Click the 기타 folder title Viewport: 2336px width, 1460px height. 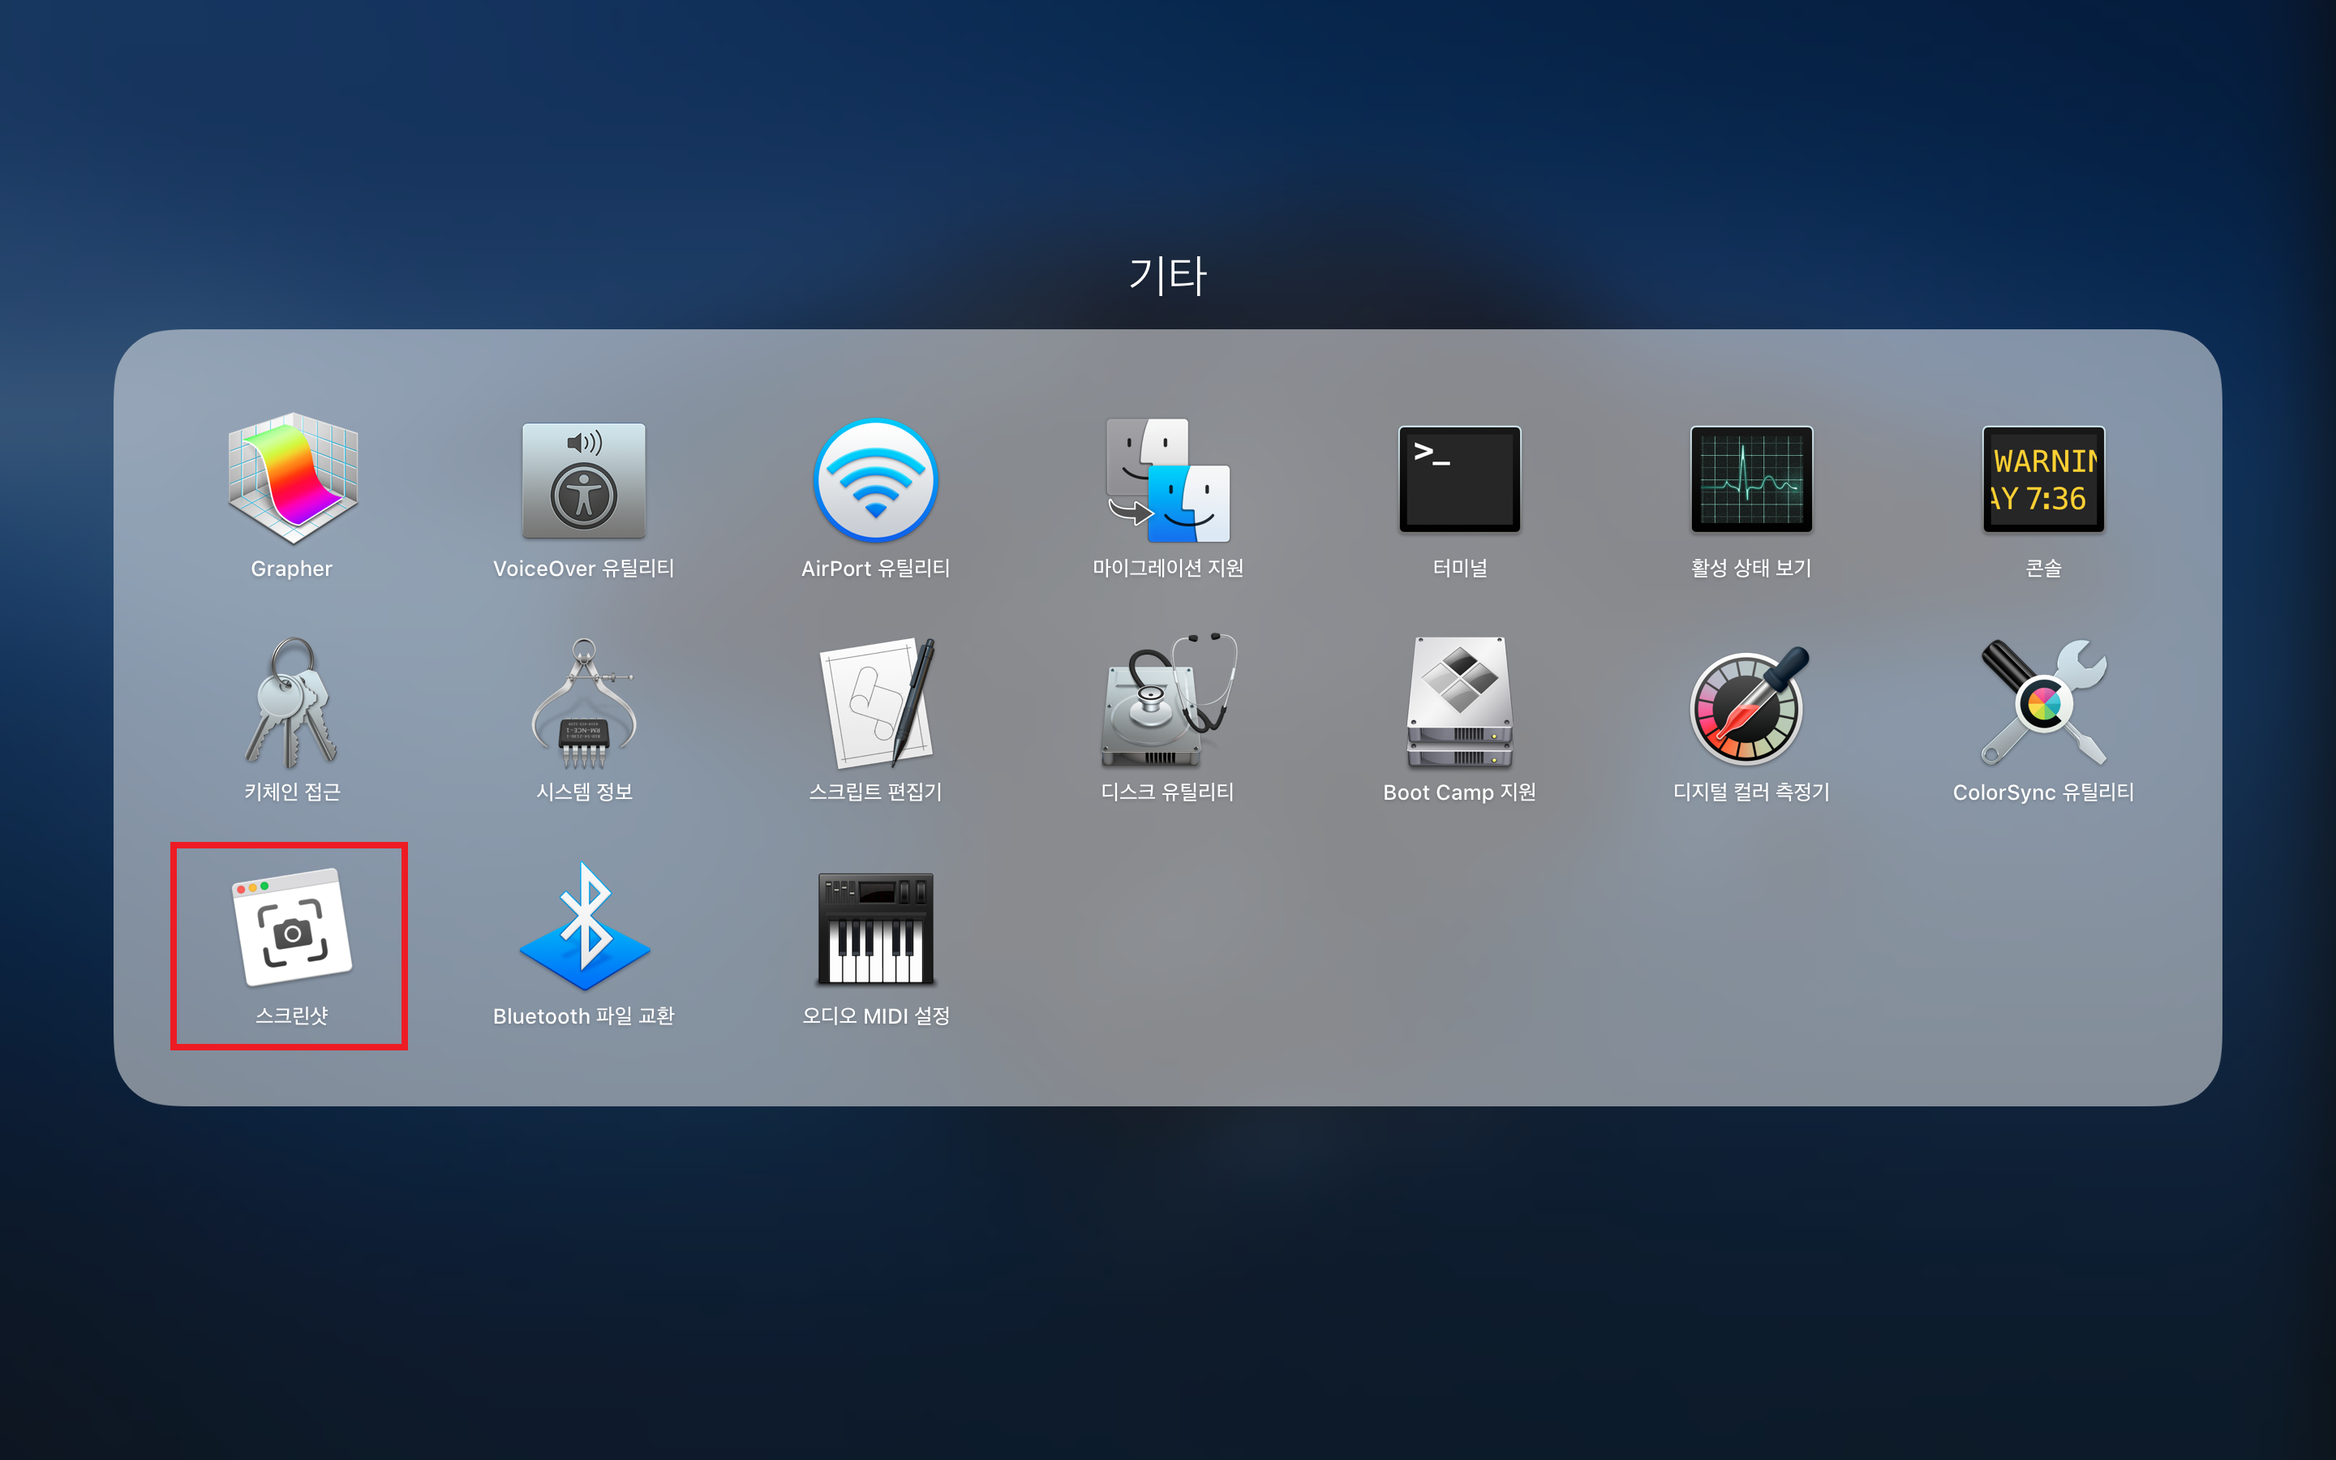pyautogui.click(x=1167, y=276)
